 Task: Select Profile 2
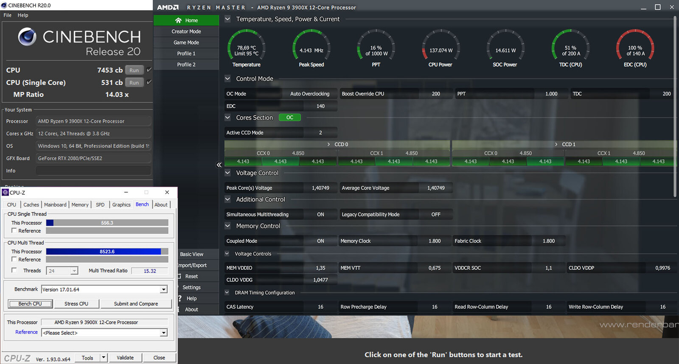(186, 64)
